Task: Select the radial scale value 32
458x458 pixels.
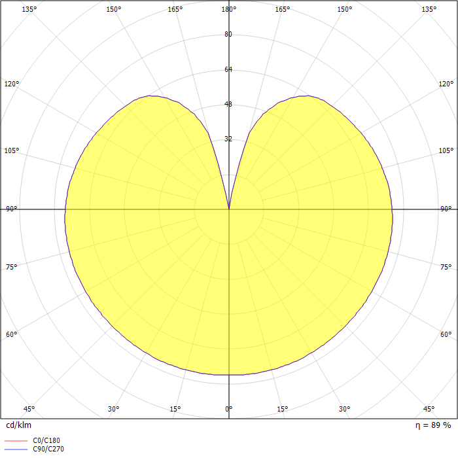Action: 228,139
